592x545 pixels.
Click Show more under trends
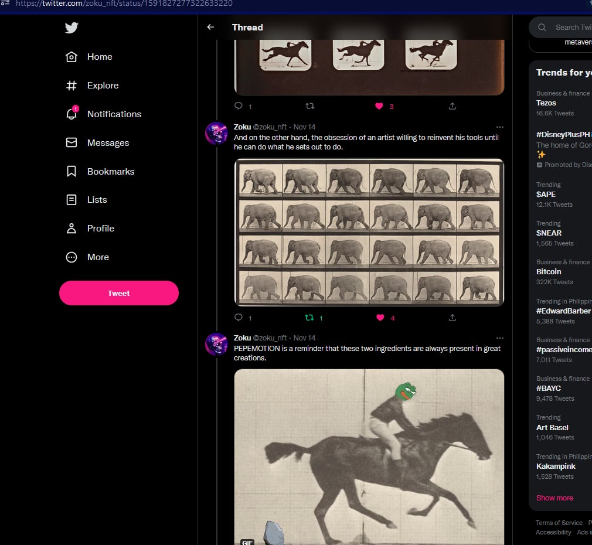pos(554,498)
